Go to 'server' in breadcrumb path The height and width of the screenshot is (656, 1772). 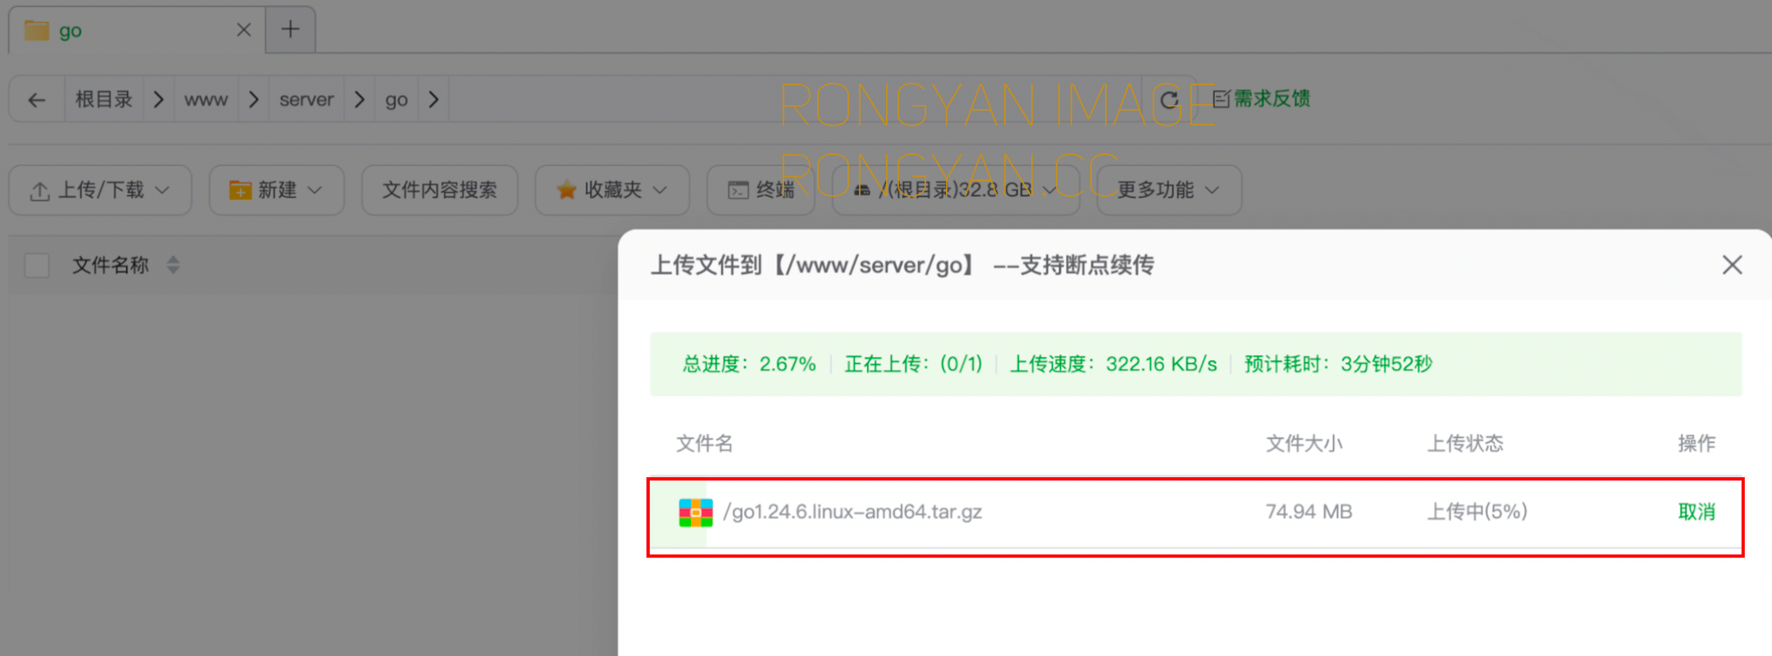coord(306,100)
